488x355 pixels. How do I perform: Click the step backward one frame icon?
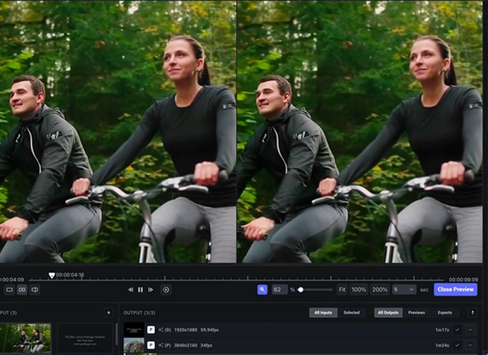[x=131, y=289]
